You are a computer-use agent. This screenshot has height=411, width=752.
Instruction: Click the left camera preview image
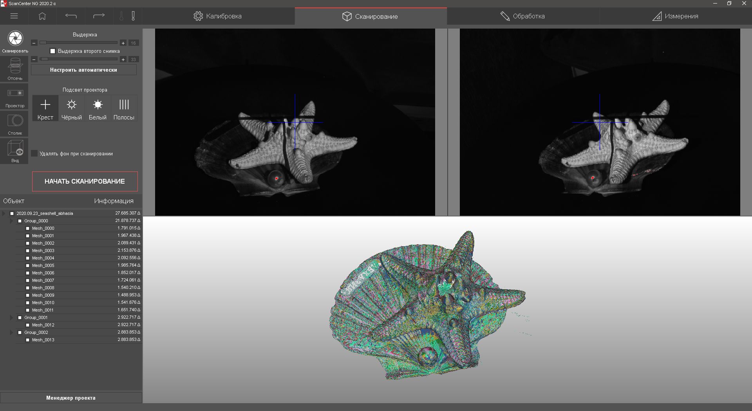click(295, 122)
